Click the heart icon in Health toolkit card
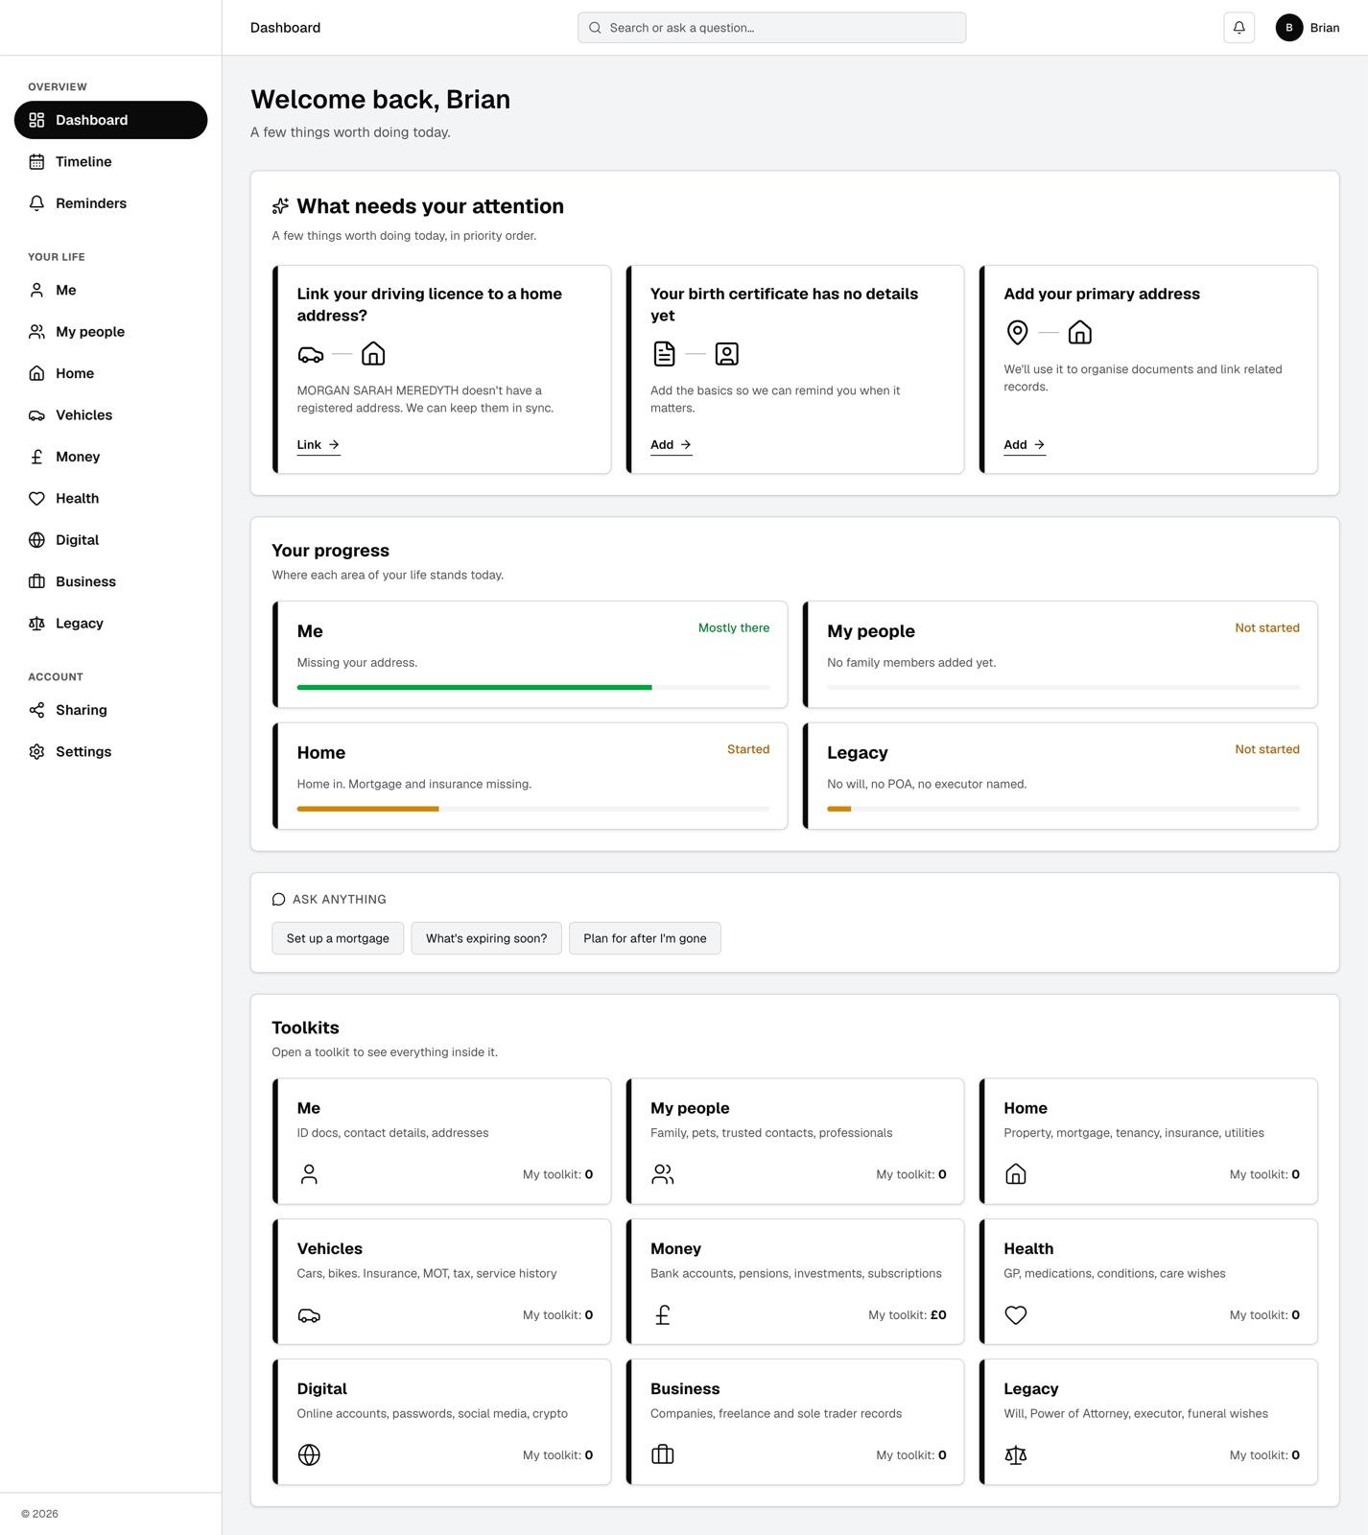Screen dimensions: 1368x1535 (1016, 1315)
